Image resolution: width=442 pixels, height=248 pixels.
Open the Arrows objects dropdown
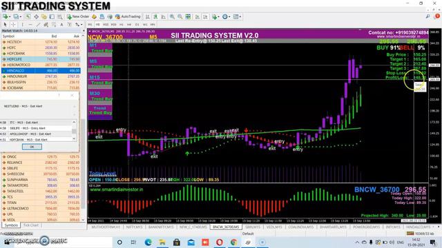pyautogui.click(x=78, y=25)
